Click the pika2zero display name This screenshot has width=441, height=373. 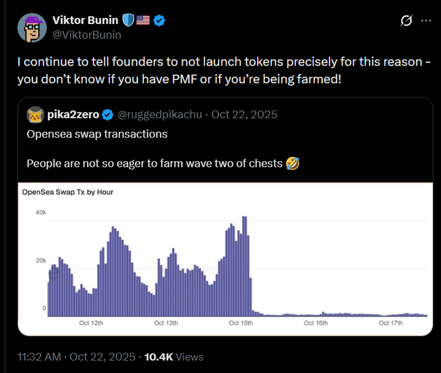[x=73, y=115]
